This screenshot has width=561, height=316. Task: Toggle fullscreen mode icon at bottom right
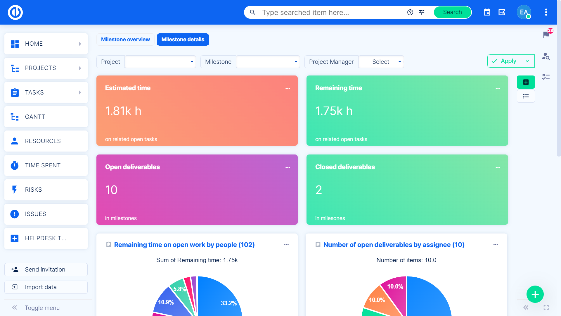coord(546,308)
